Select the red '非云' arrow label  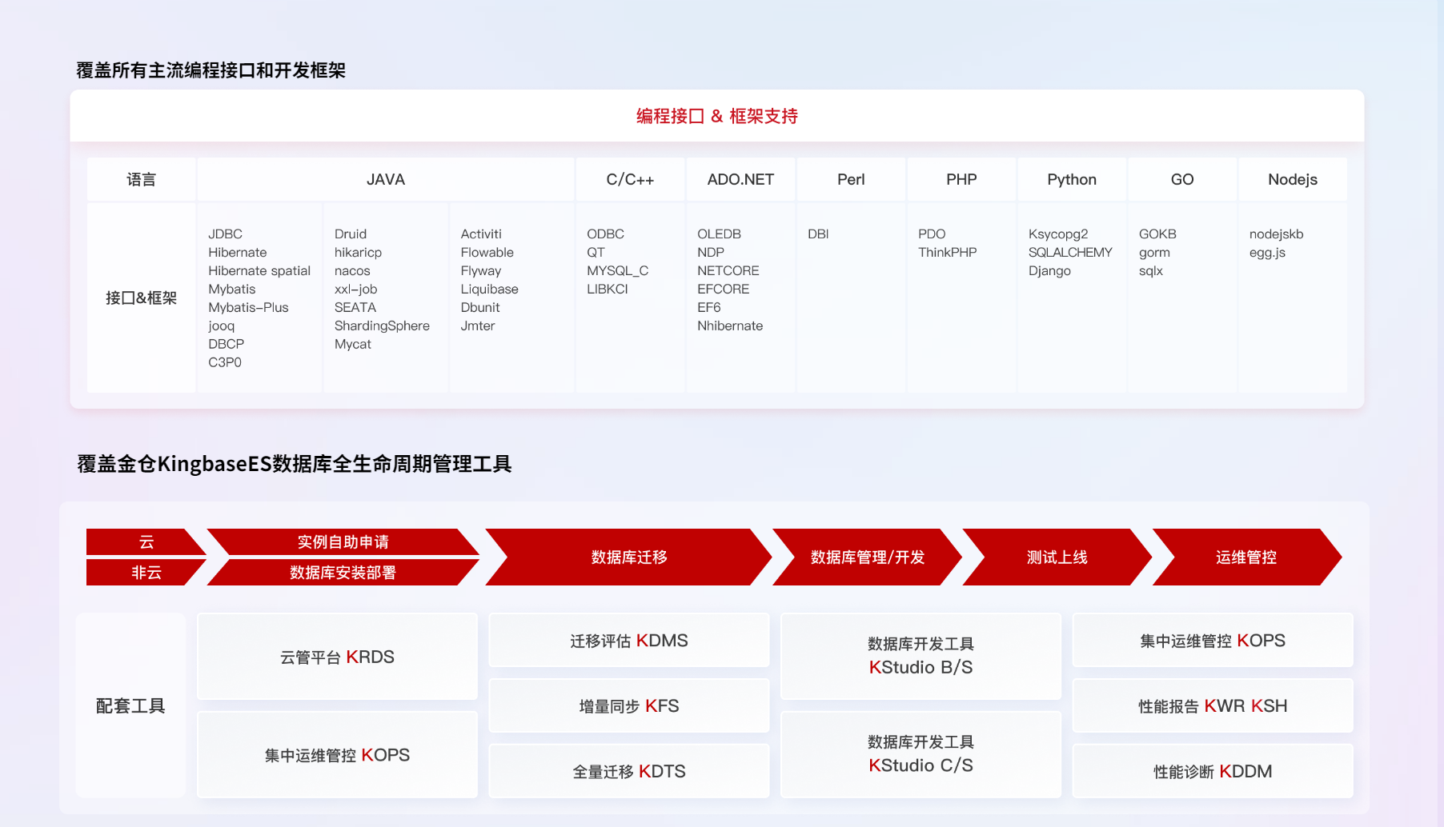146,572
